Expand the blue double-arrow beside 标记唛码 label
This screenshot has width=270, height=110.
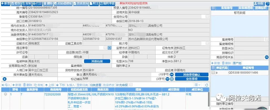pos(4,79)
